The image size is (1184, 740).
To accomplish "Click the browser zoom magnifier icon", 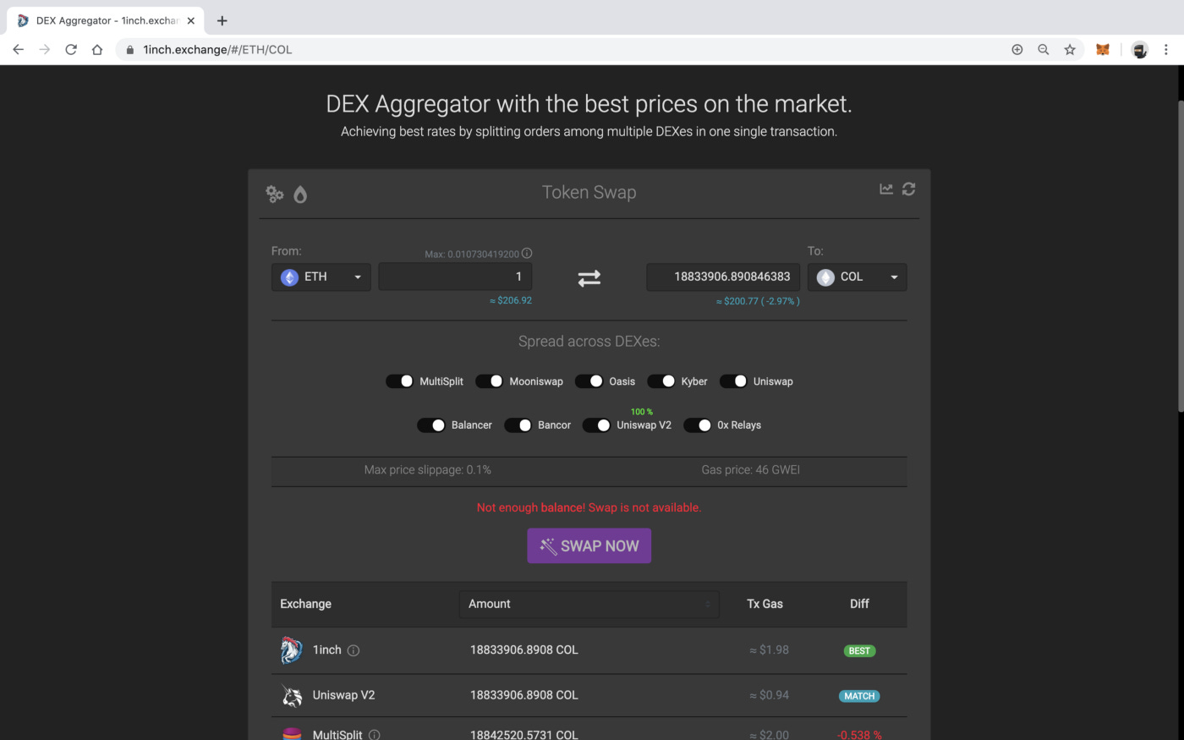I will (1044, 50).
